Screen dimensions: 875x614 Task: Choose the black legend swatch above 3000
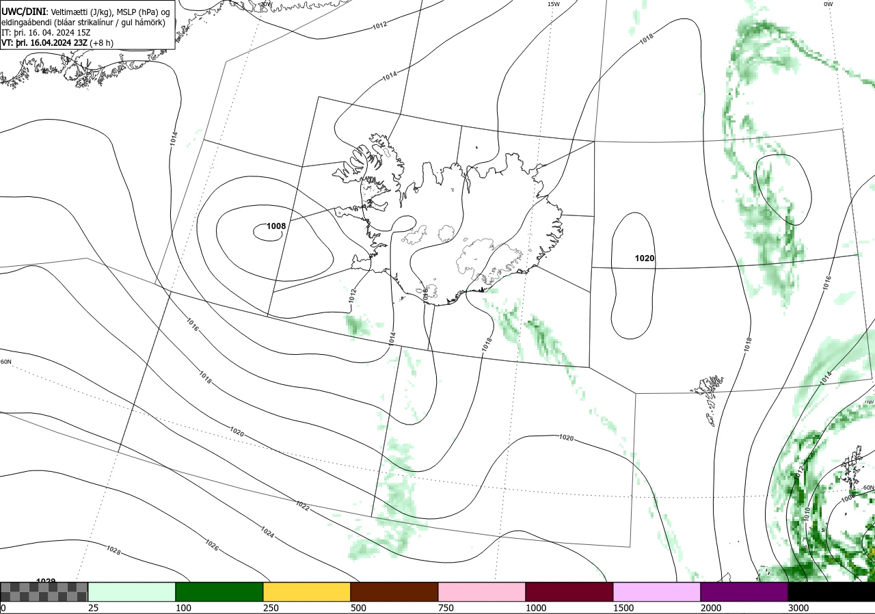point(831,591)
